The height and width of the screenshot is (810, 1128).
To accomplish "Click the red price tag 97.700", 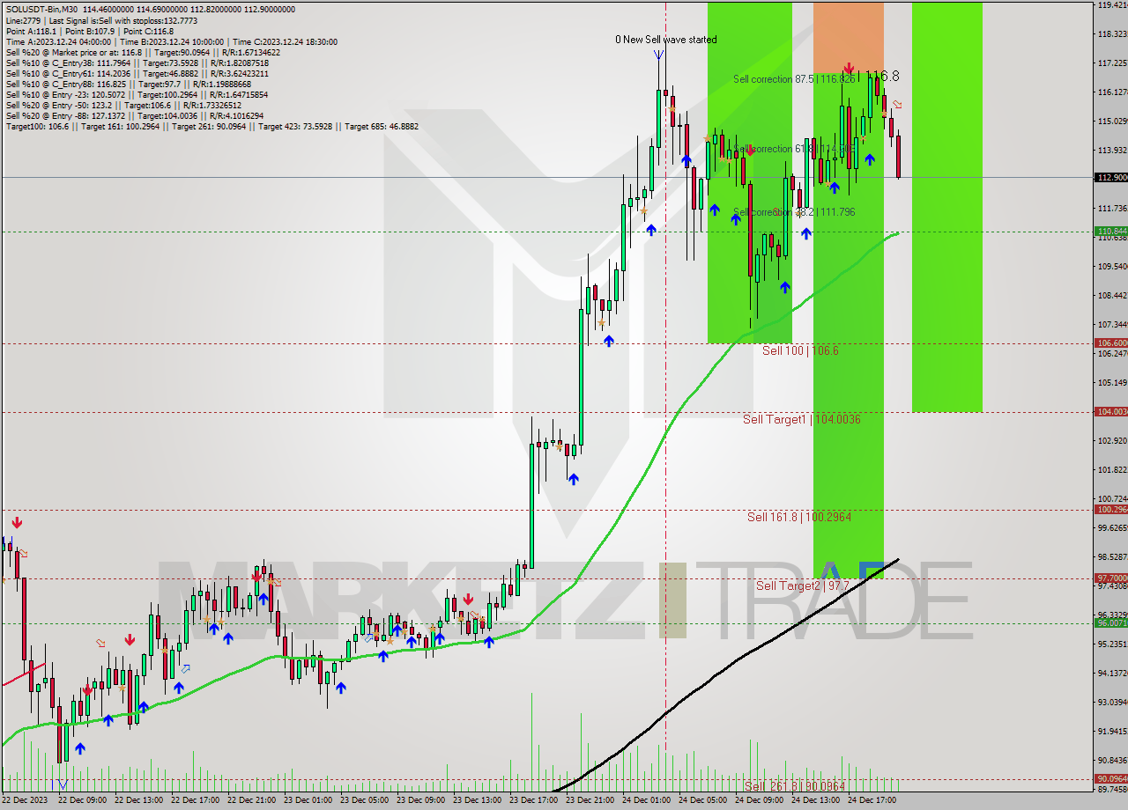I will (x=1110, y=578).
